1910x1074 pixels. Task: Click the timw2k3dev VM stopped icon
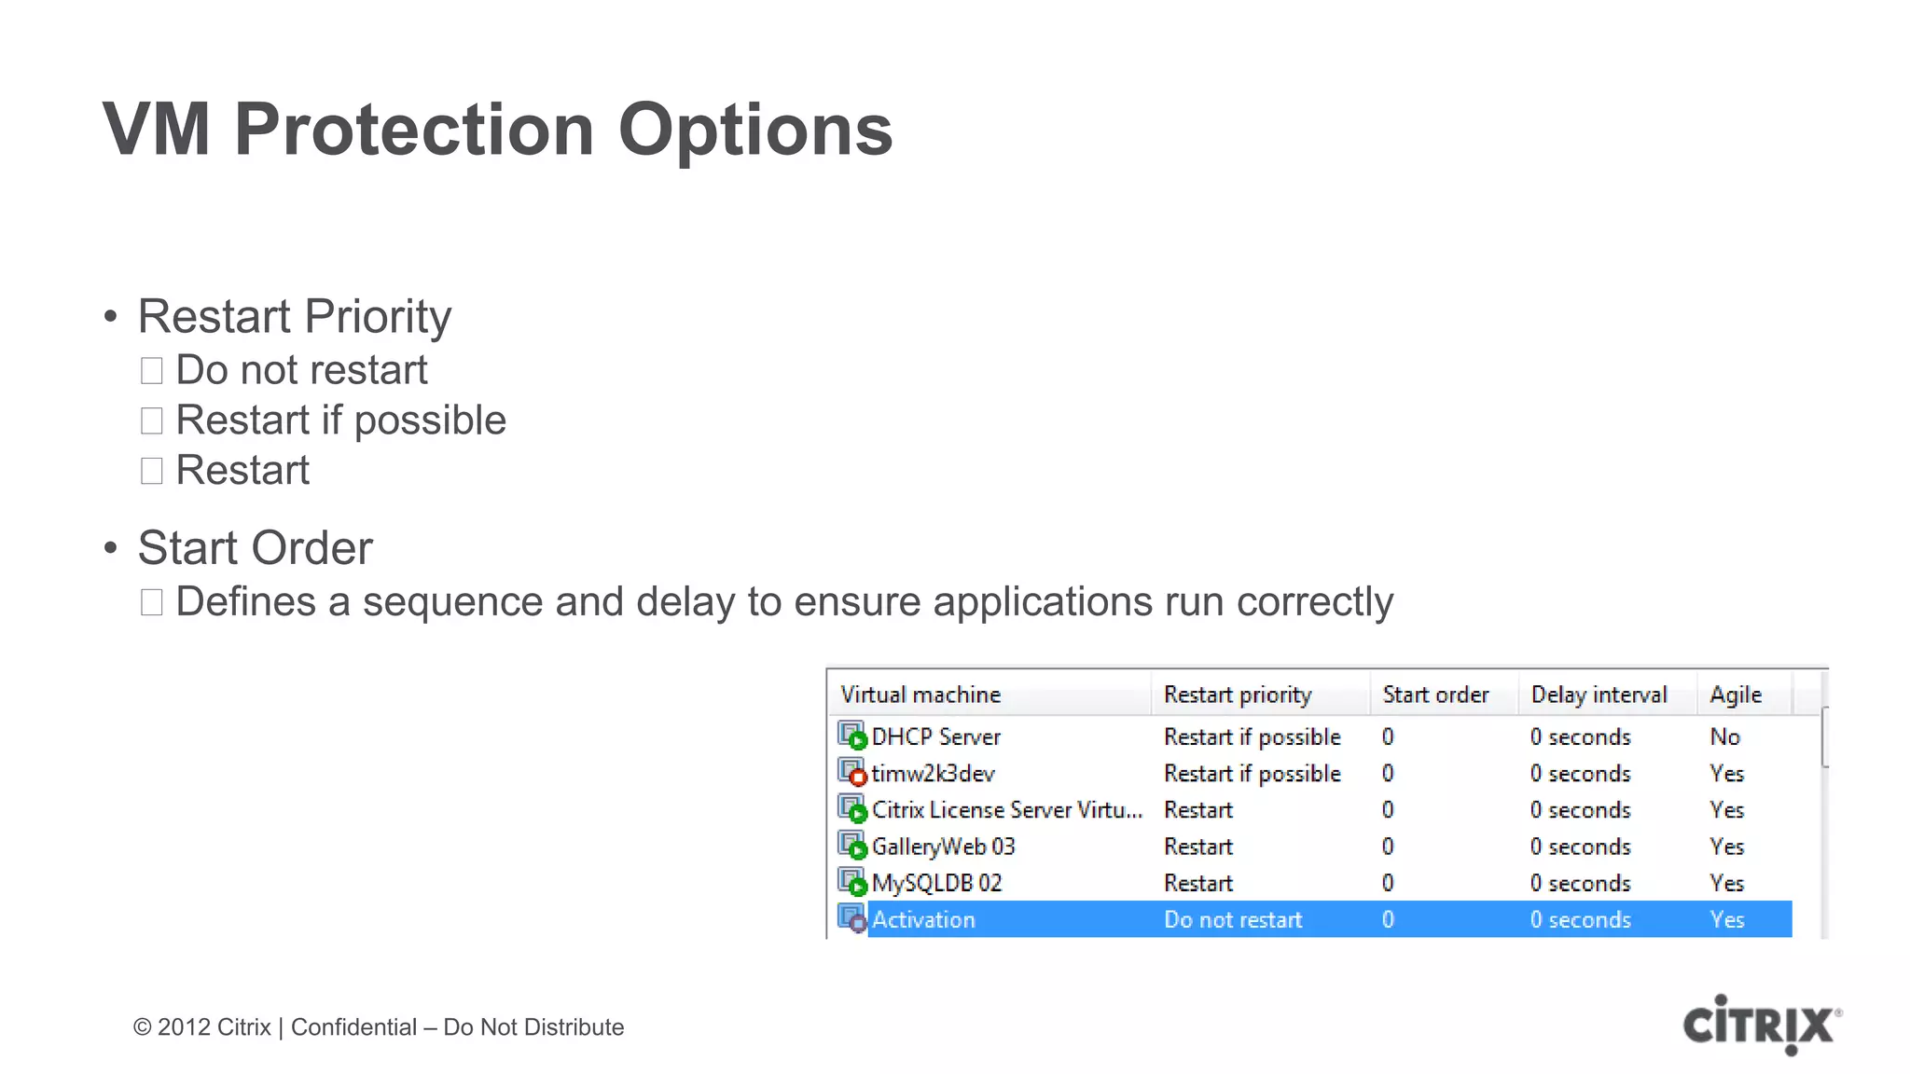(852, 773)
